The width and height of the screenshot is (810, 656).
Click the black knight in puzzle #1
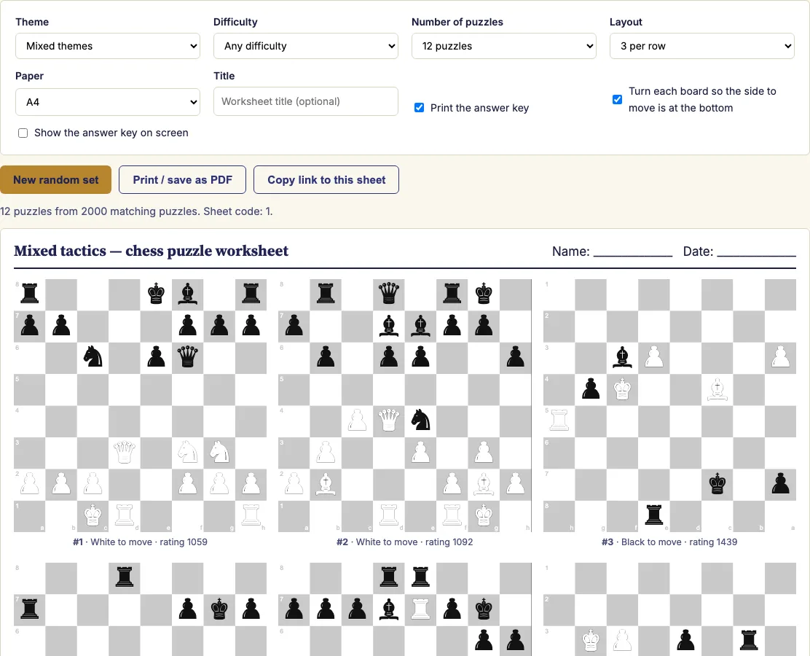click(x=93, y=356)
